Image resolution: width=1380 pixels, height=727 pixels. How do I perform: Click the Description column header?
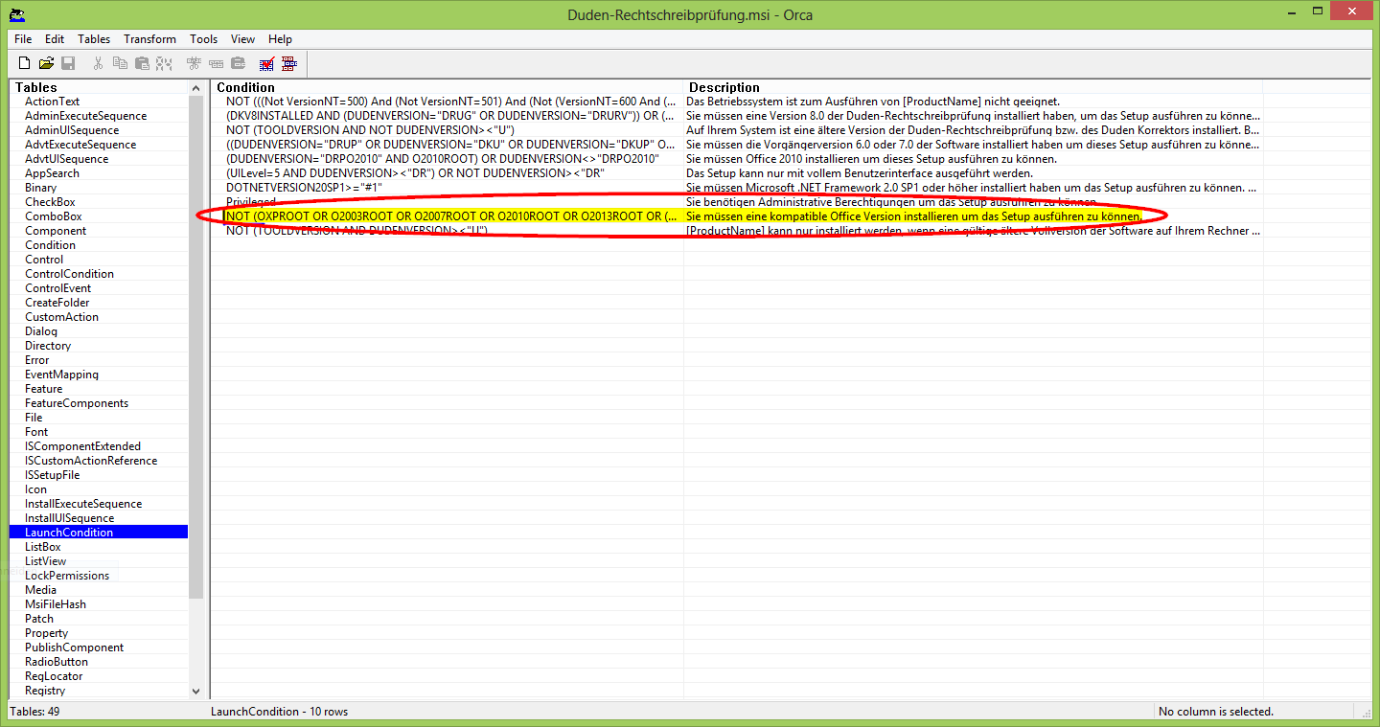pos(973,87)
